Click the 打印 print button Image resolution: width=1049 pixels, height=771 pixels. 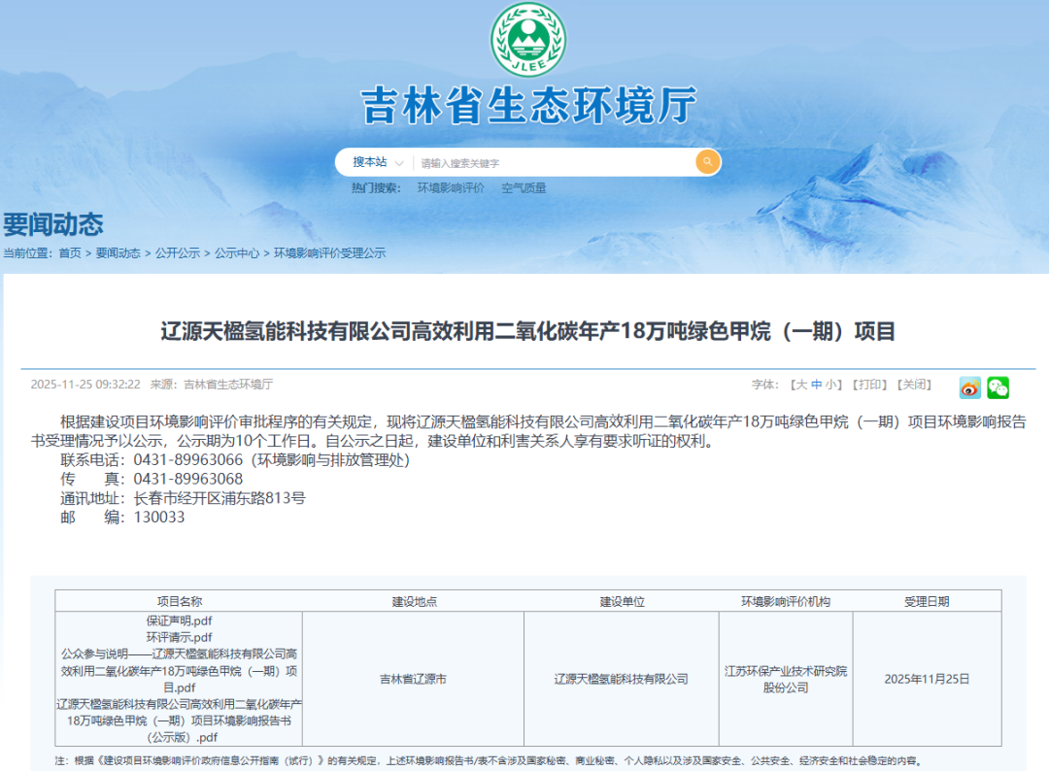click(869, 385)
